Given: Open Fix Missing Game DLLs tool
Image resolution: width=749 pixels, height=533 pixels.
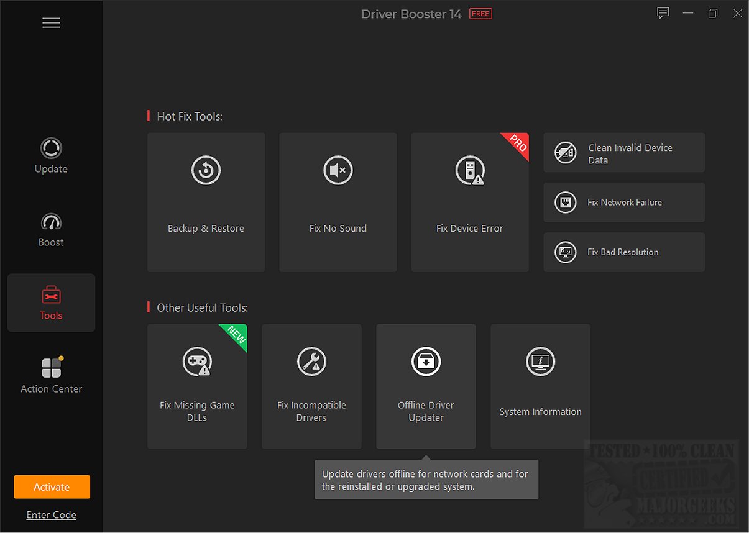Looking at the screenshot, I should (x=197, y=386).
